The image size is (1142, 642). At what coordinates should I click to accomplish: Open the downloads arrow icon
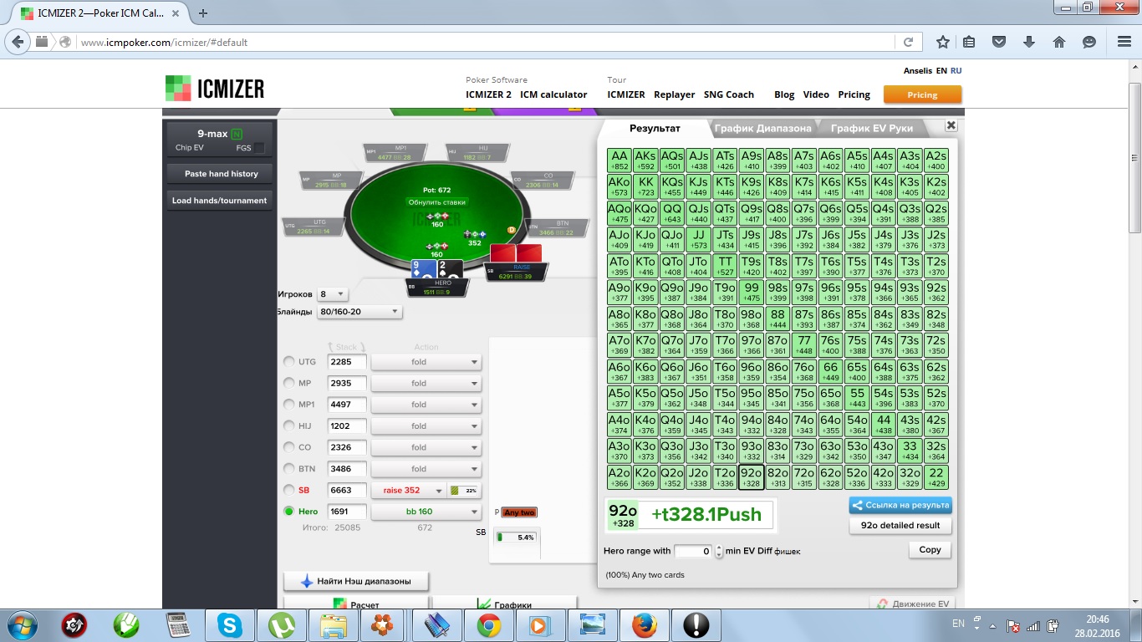[1029, 42]
